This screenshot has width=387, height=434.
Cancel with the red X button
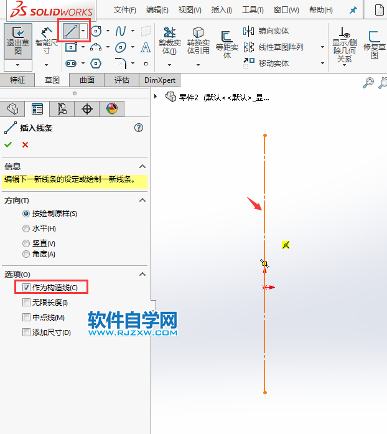pyautogui.click(x=25, y=144)
